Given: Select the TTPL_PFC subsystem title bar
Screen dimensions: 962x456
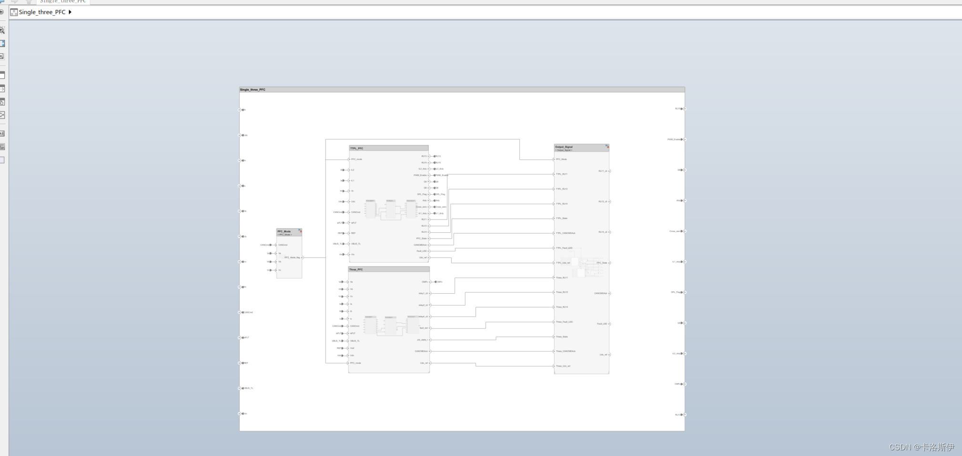Looking at the screenshot, I should [x=389, y=148].
